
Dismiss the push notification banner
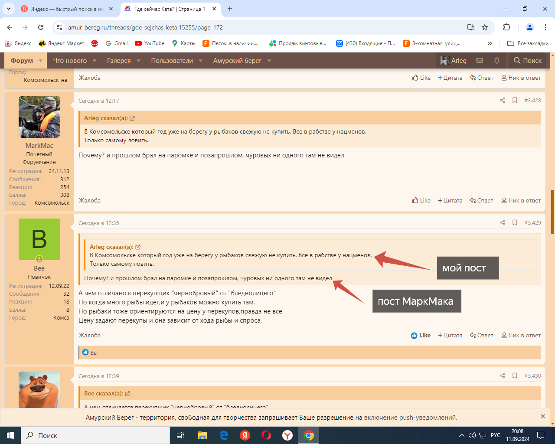pos(542,416)
